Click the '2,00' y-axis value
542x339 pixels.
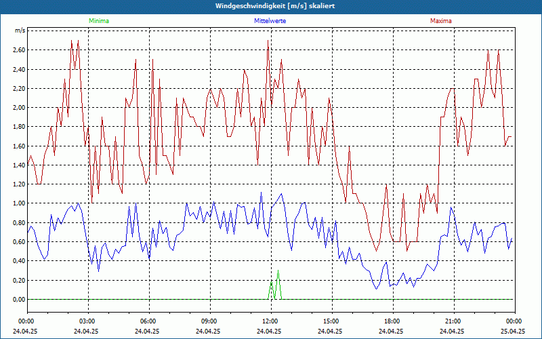[19, 107]
